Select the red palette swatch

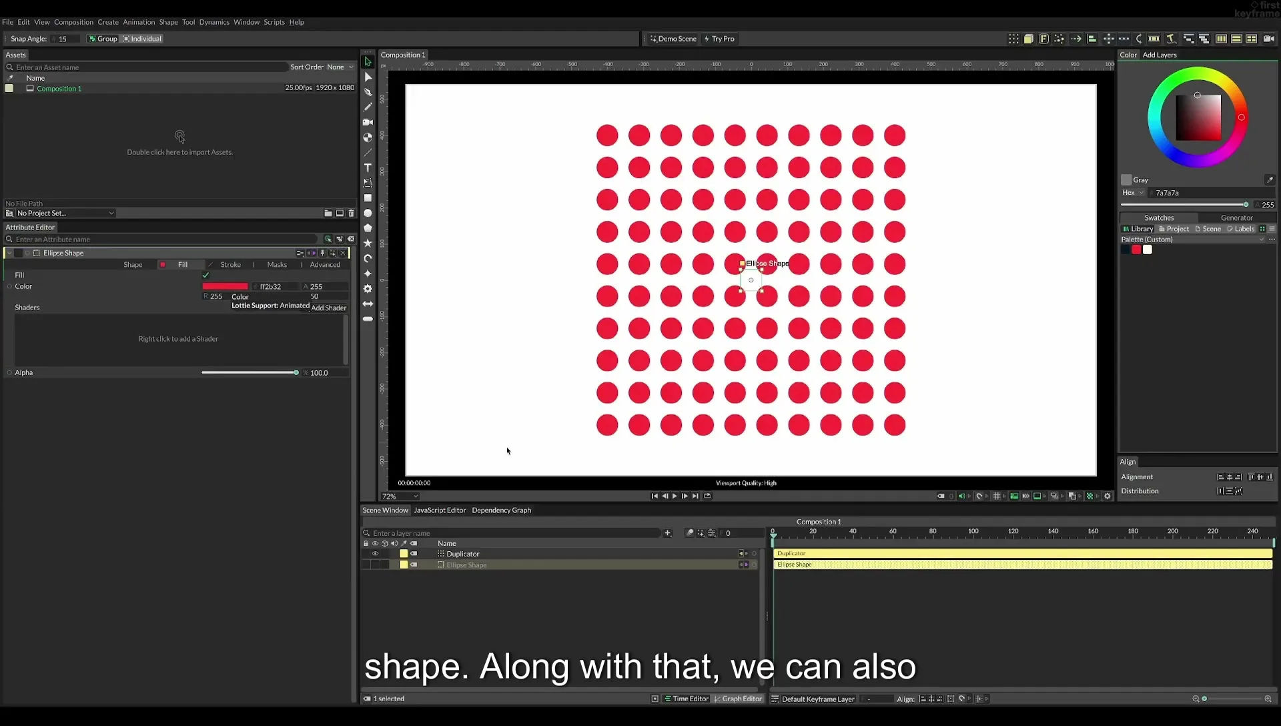tap(1136, 250)
